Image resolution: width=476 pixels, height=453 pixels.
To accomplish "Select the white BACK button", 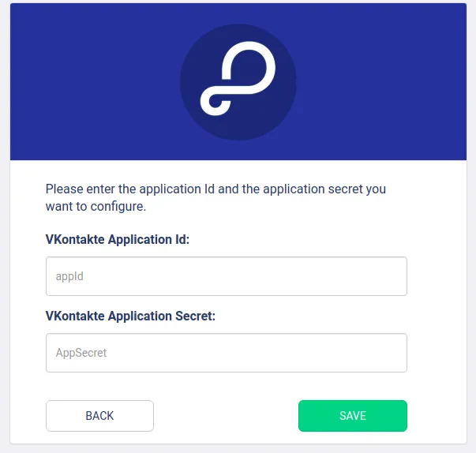I will click(x=99, y=416).
